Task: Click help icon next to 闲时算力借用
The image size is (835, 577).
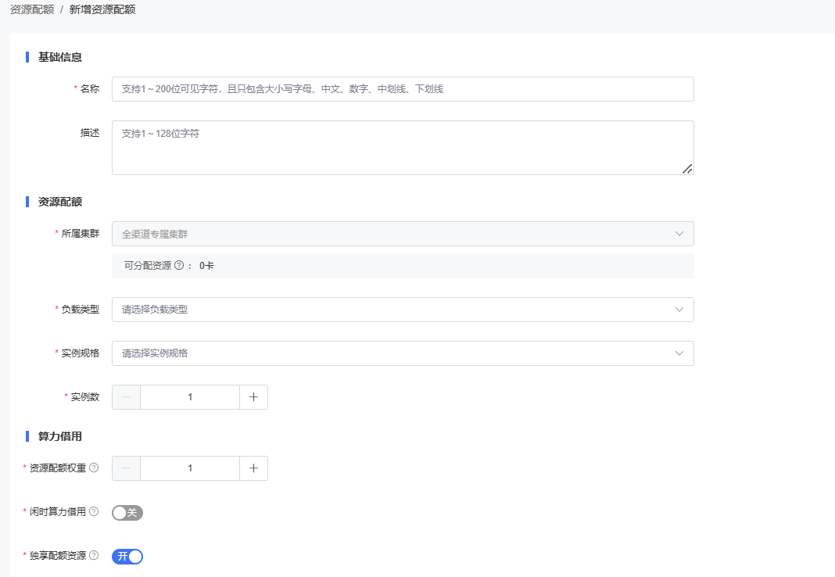Action: 94,512
